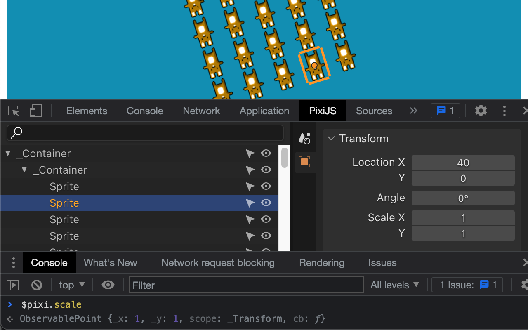Image resolution: width=528 pixels, height=330 pixels.
Task: Click the pointer locate icon for Sprite
Action: click(250, 203)
